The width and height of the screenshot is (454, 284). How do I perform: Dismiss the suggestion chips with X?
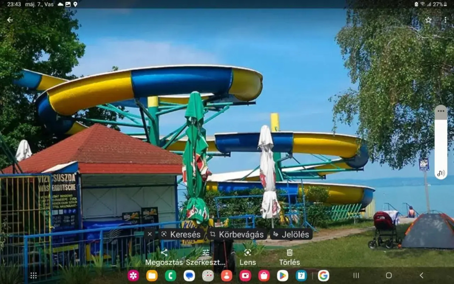pos(150,234)
